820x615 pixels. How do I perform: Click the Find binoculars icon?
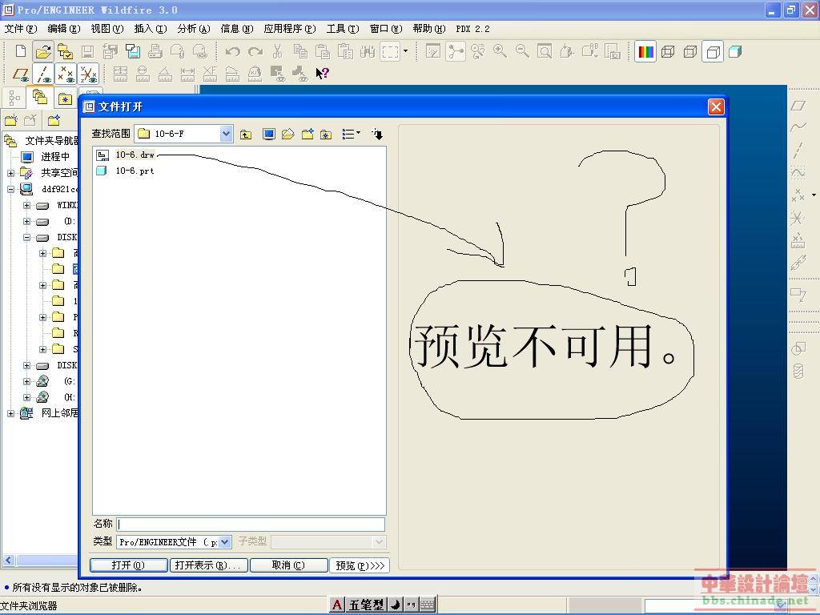pos(368,51)
